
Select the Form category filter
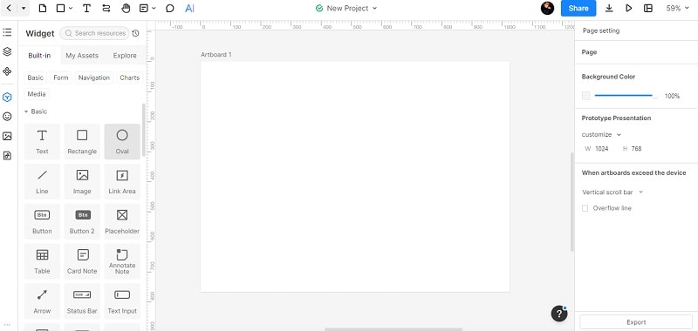pyautogui.click(x=61, y=78)
